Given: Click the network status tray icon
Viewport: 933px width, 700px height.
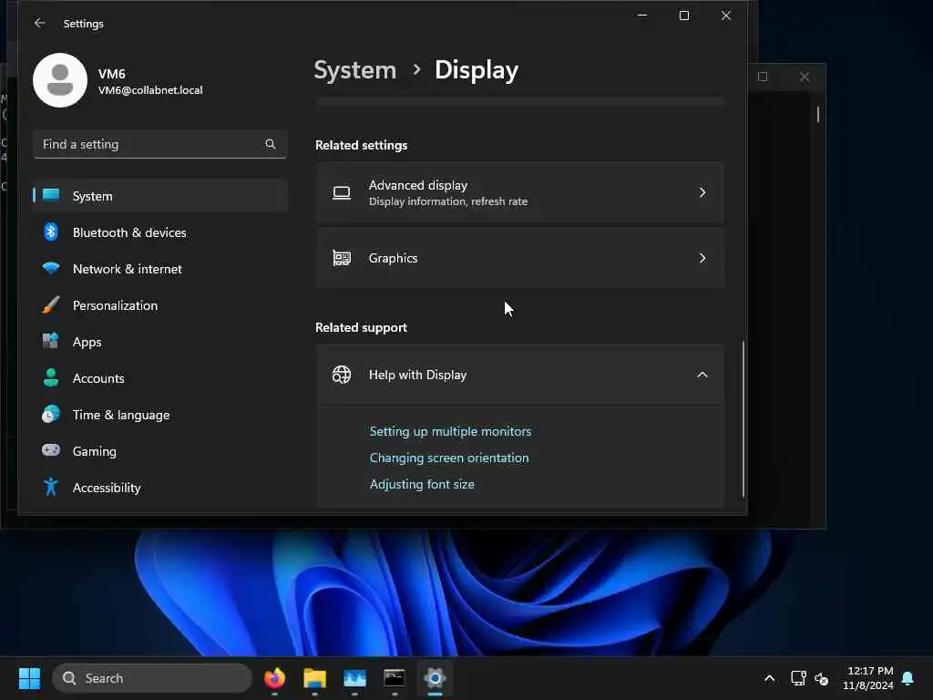Looking at the screenshot, I should click(798, 678).
